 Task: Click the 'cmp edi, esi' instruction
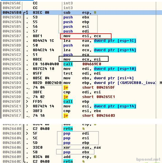click(82, 92)
